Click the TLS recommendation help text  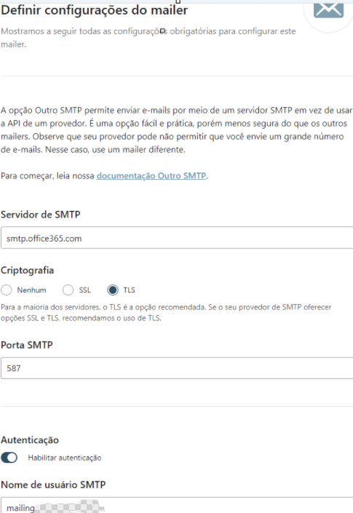click(x=166, y=312)
